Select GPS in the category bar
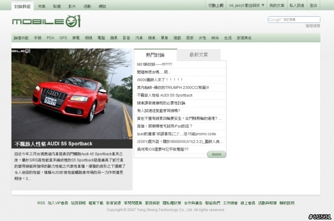The height and width of the screenshot is (221, 334). [x=63, y=38]
